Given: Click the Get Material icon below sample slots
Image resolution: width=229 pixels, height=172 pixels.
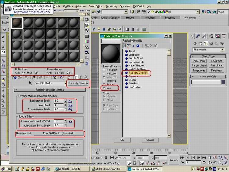Looking at the screenshot, I should coord(15,77).
